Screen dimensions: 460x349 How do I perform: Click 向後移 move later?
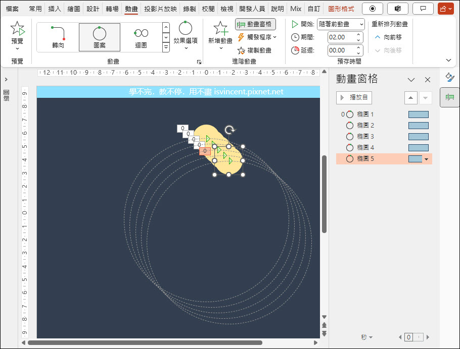(388, 50)
